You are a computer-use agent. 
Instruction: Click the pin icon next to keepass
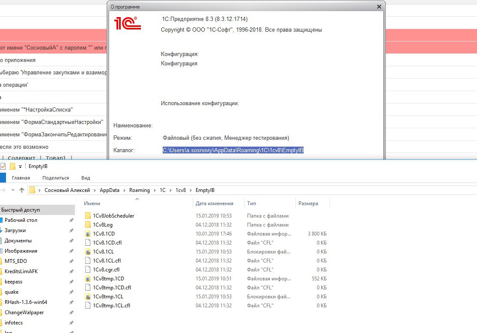coord(71,282)
